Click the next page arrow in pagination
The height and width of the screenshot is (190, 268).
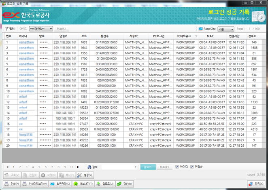(x=78, y=167)
